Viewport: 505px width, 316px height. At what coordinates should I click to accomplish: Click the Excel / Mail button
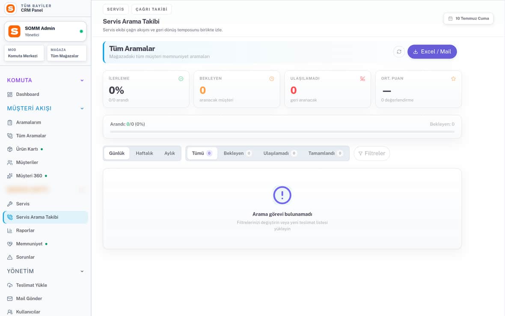pyautogui.click(x=432, y=51)
